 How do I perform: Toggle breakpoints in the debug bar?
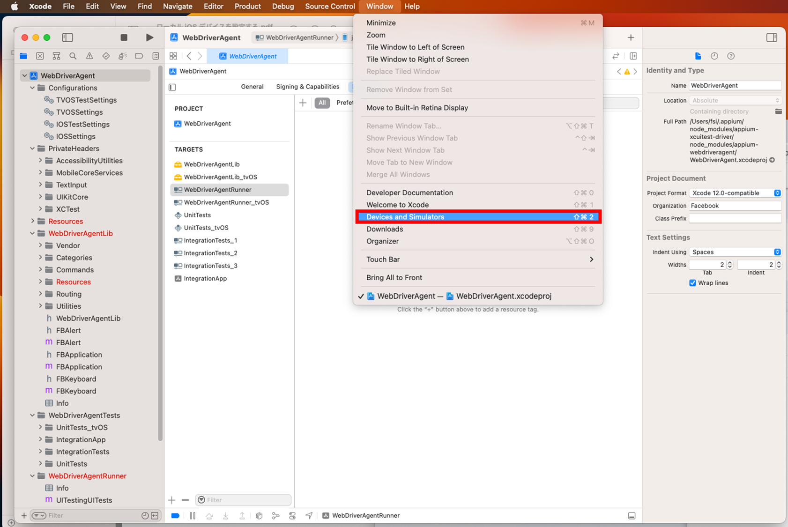coord(175,516)
